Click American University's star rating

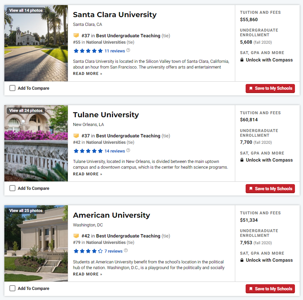point(88,251)
